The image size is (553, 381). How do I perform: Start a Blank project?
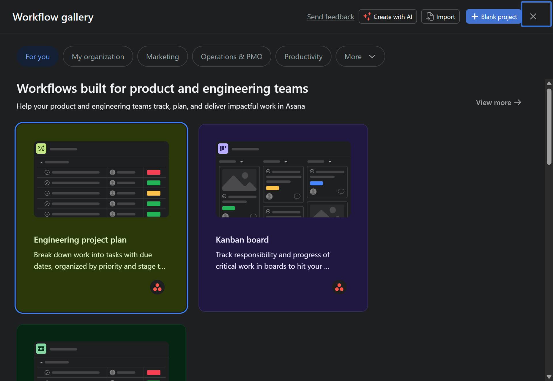[494, 16]
